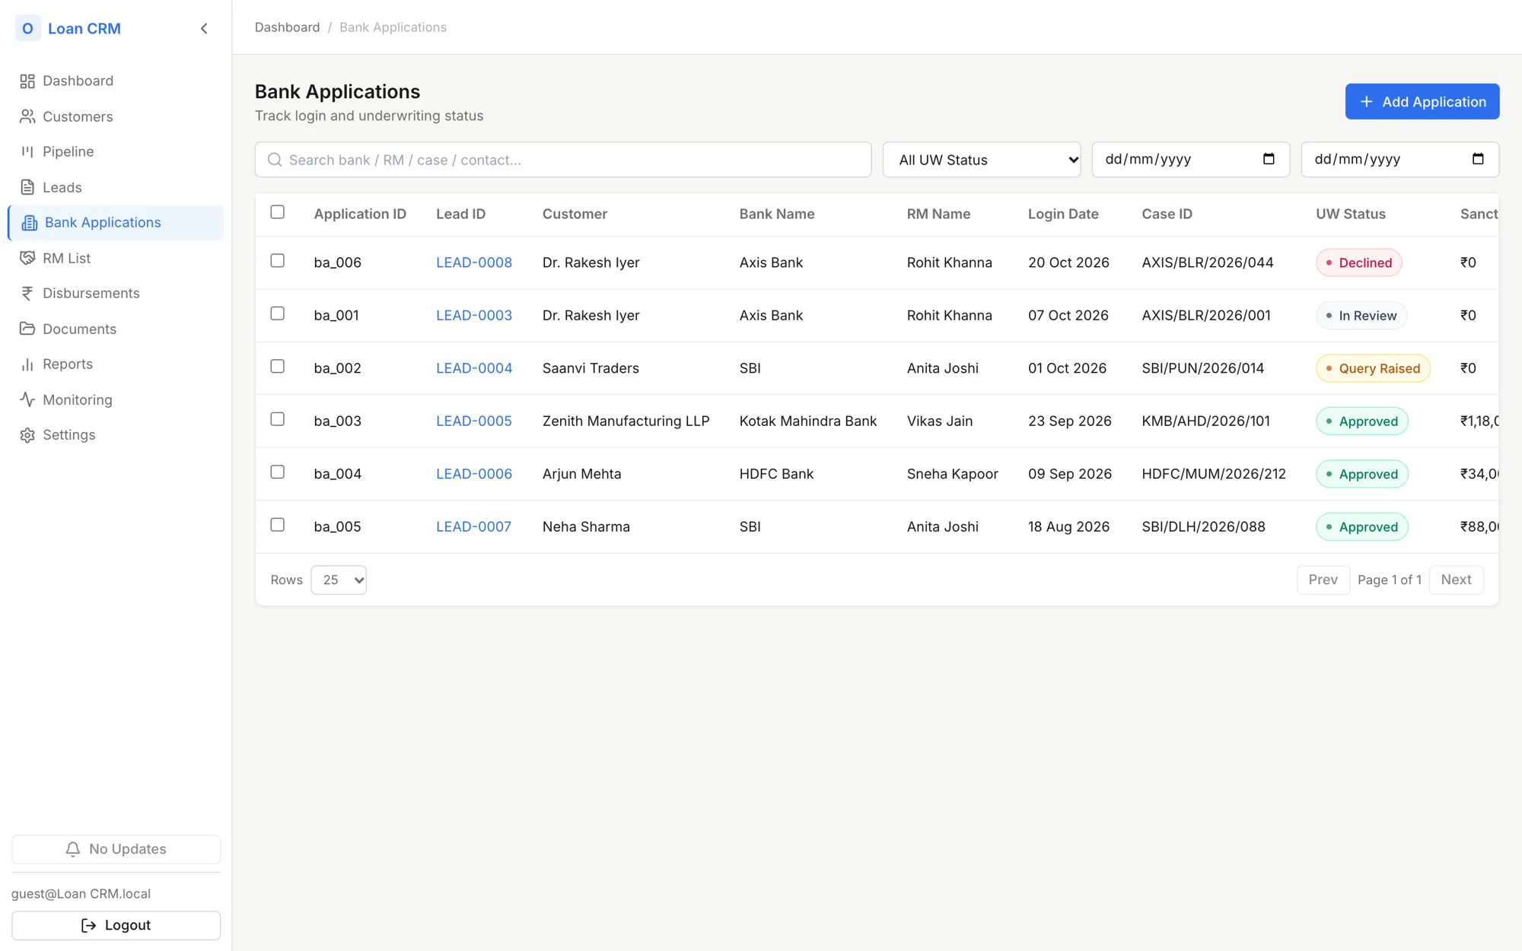Screen dimensions: 1522x951
Task: Open Dashboard via its sidebar icon
Action: click(27, 81)
